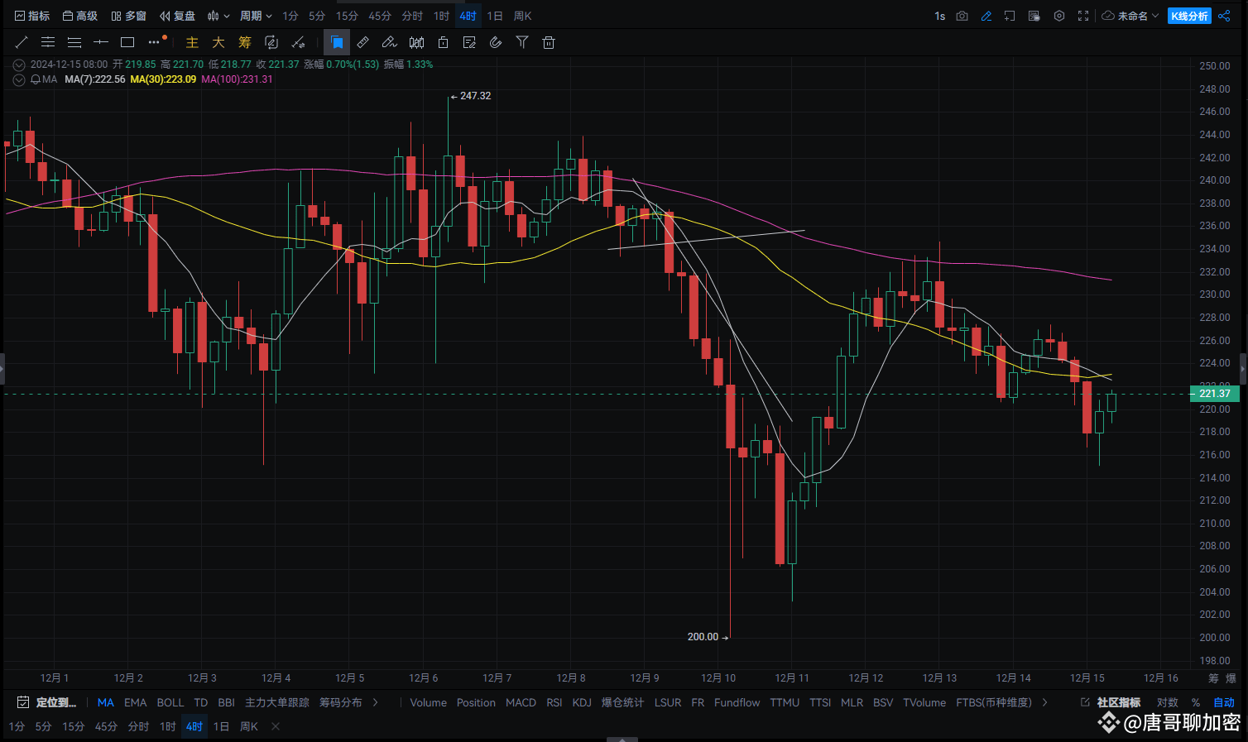Click the 主 main-force indicator icon

[192, 42]
